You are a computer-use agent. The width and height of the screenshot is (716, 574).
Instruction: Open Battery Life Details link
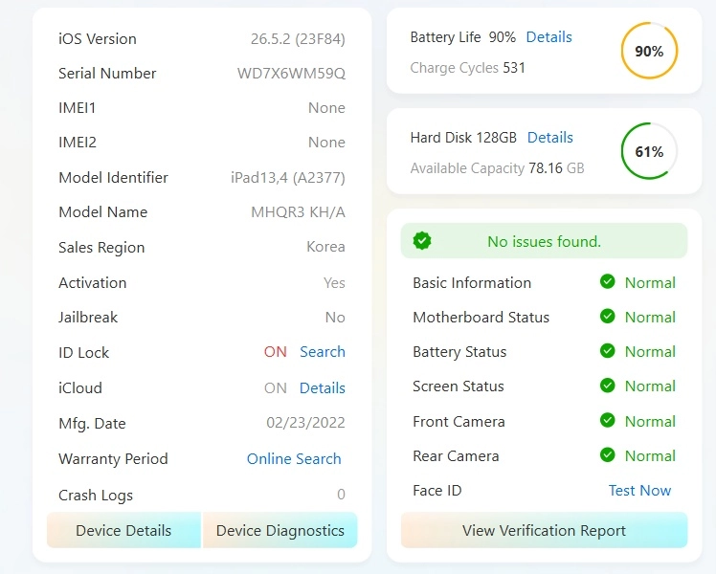(548, 37)
